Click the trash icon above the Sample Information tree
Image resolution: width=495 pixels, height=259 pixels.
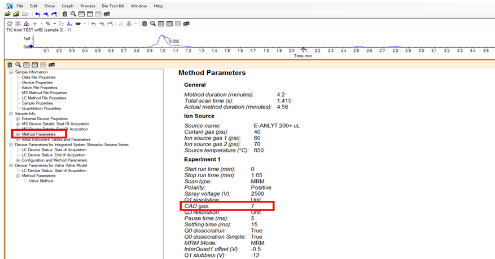[x=9, y=65]
